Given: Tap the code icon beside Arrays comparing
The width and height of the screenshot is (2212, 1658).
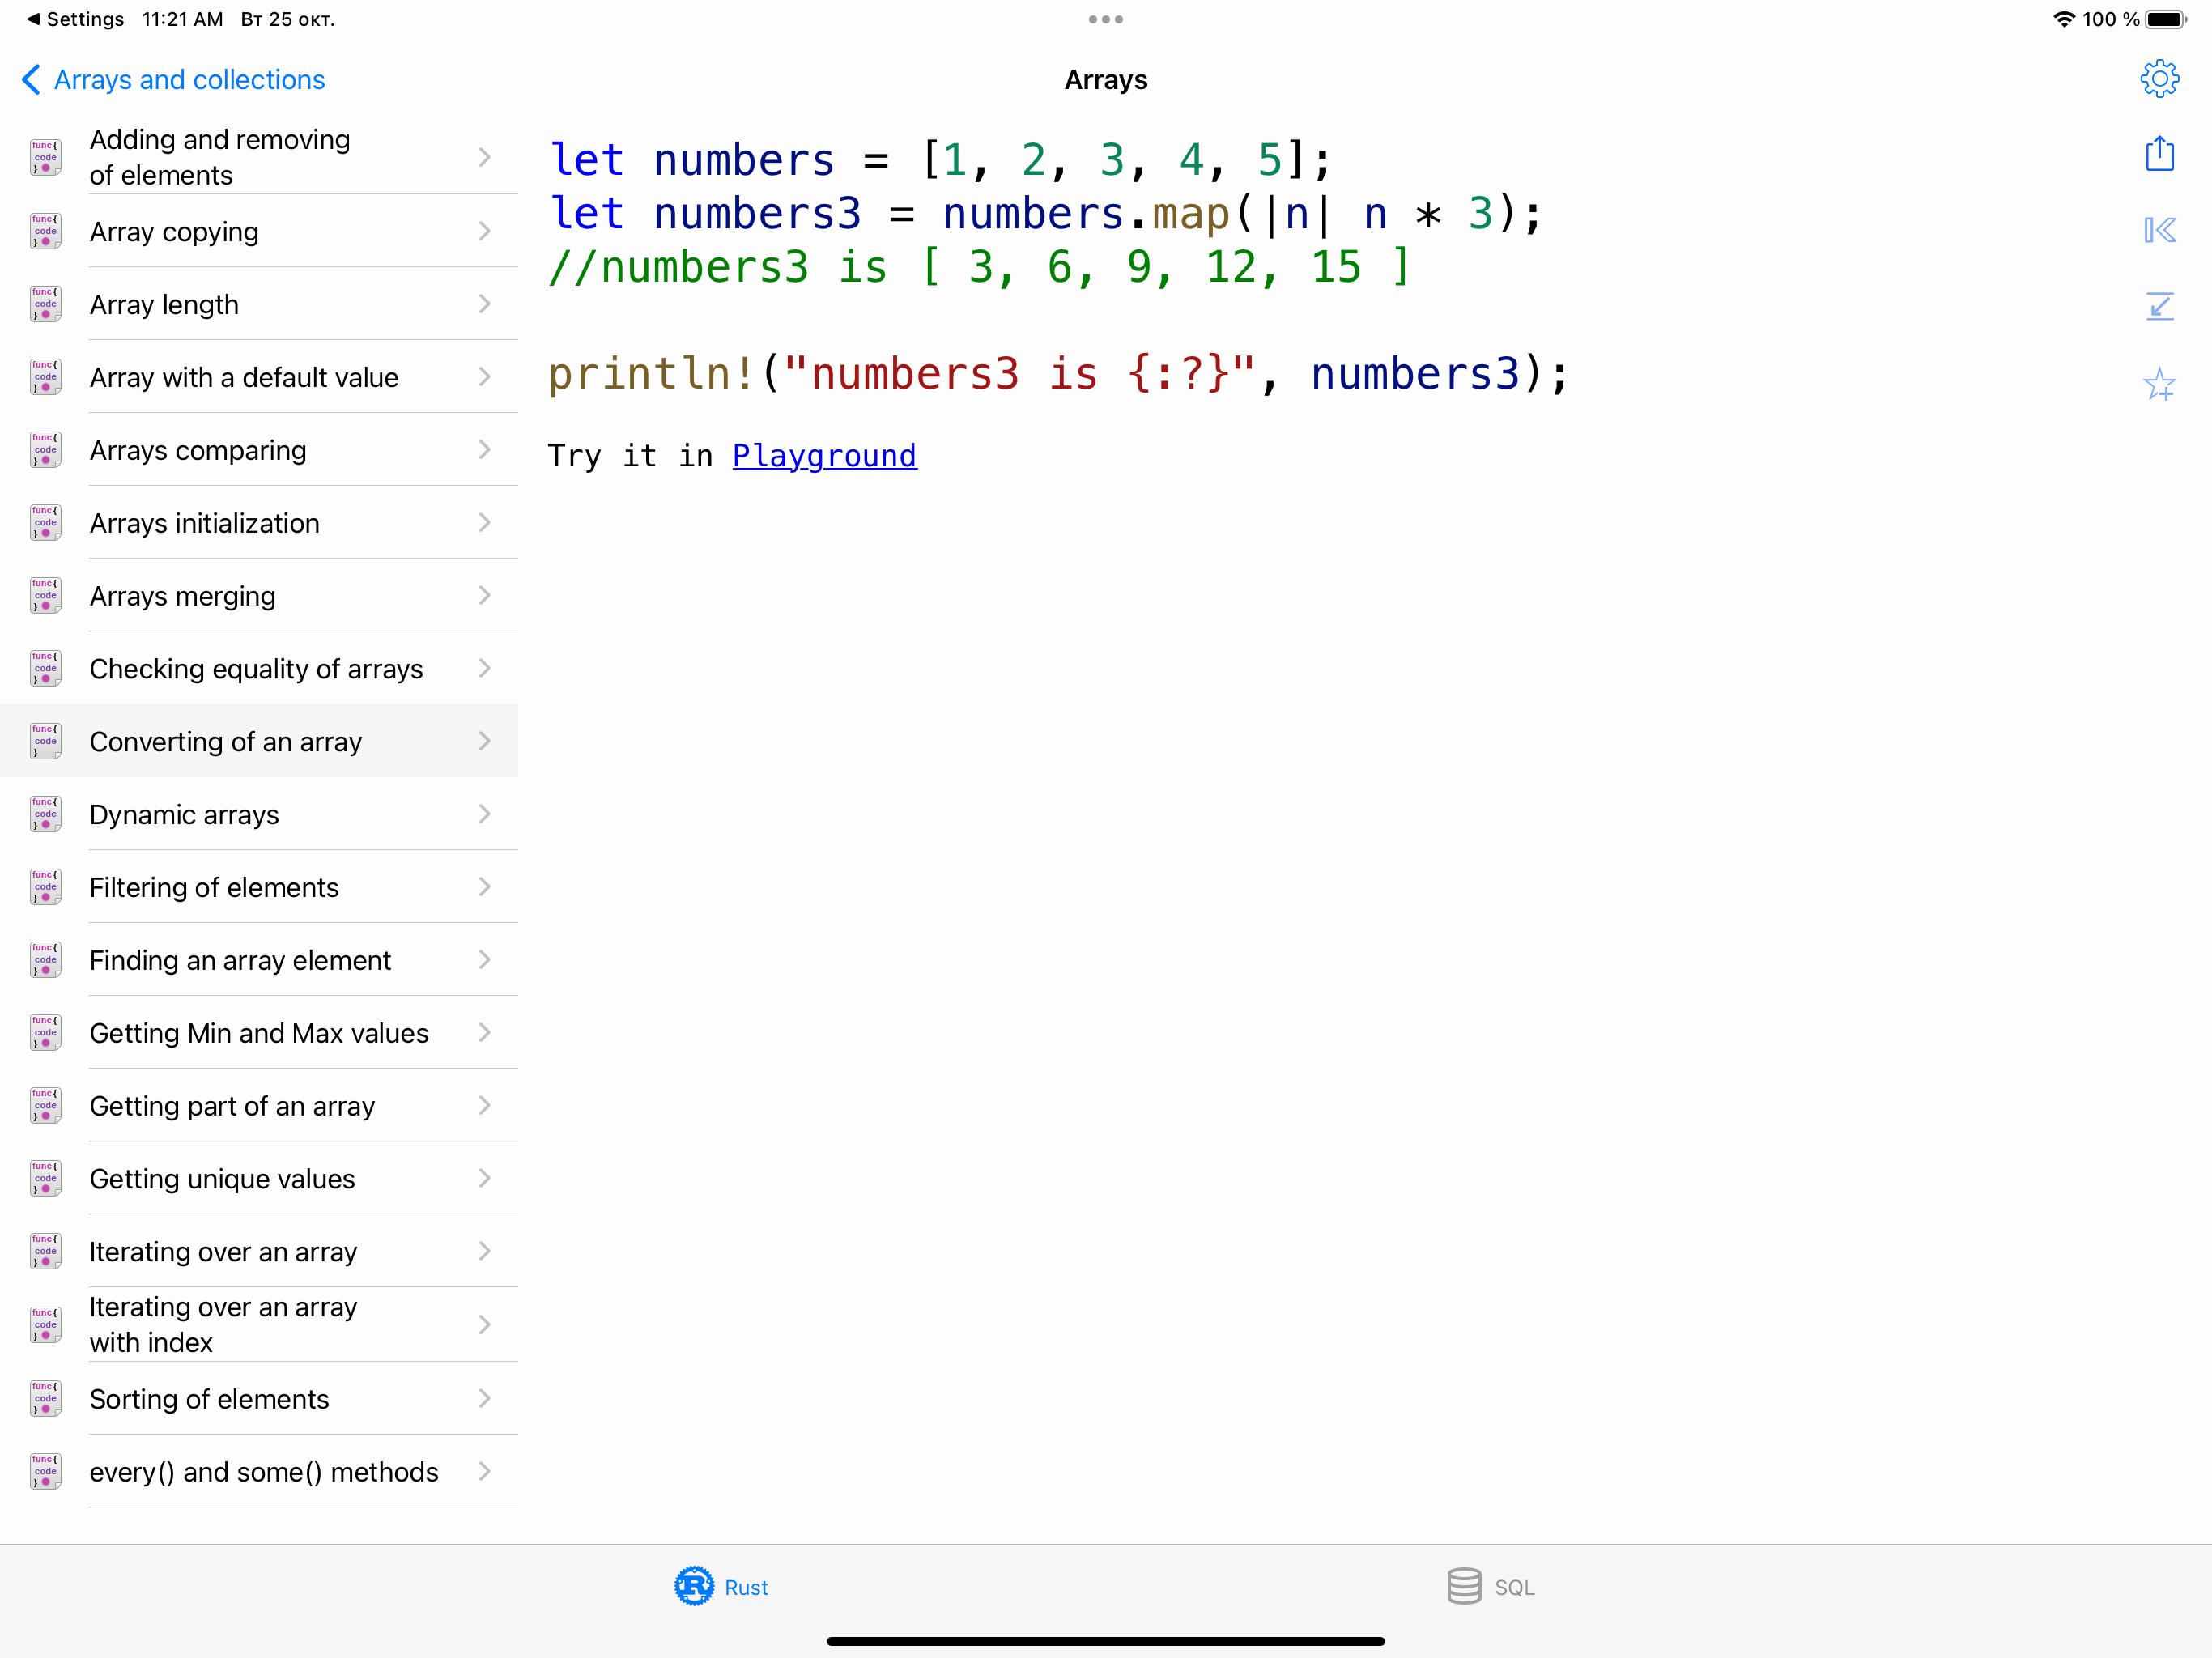Looking at the screenshot, I should [x=45, y=450].
